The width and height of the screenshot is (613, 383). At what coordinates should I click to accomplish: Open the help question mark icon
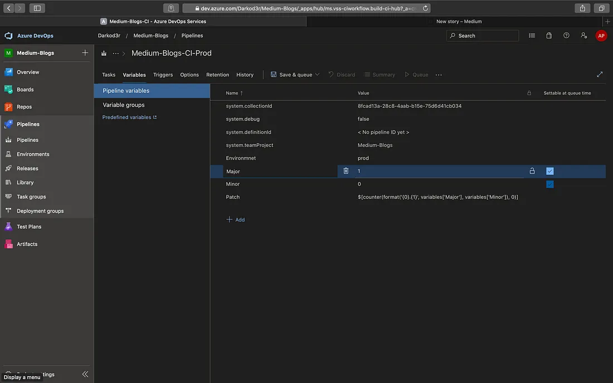(x=566, y=36)
